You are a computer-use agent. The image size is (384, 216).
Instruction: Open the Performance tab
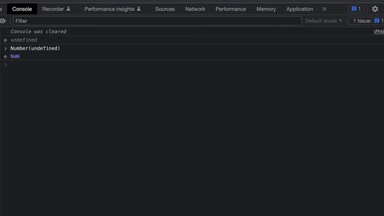coord(230,9)
